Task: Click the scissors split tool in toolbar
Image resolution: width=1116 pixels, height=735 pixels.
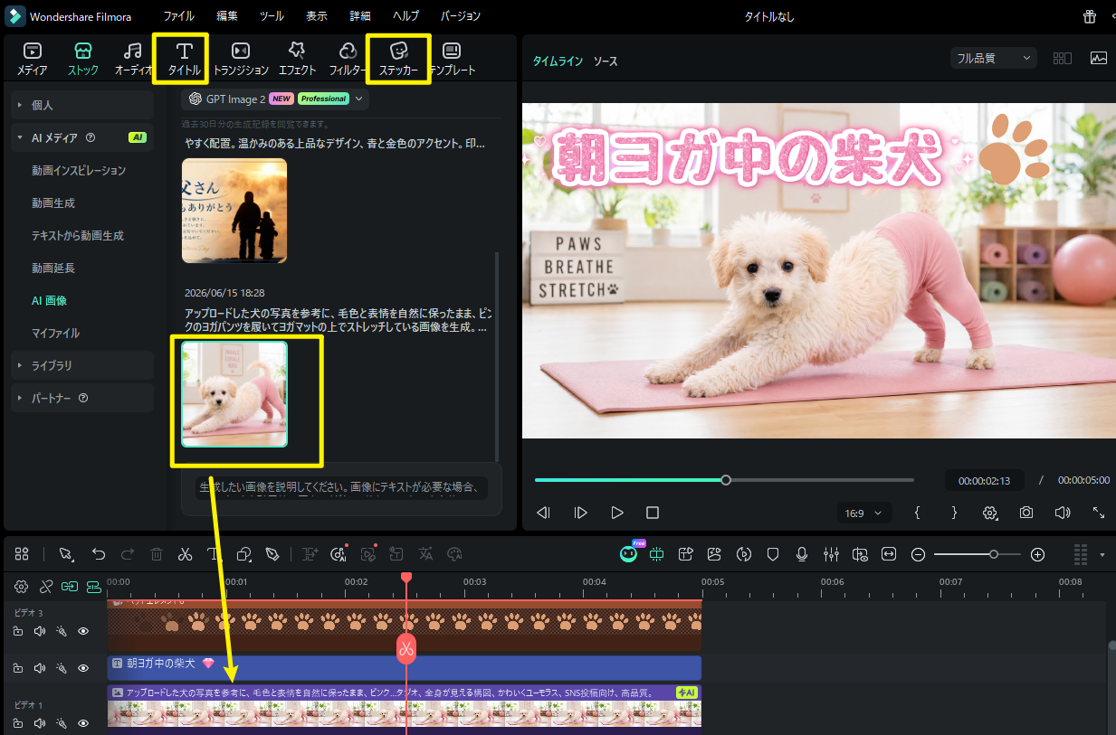Action: (185, 554)
